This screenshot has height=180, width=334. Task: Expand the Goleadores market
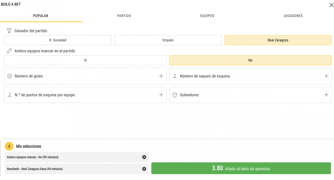pyautogui.click(x=250, y=95)
